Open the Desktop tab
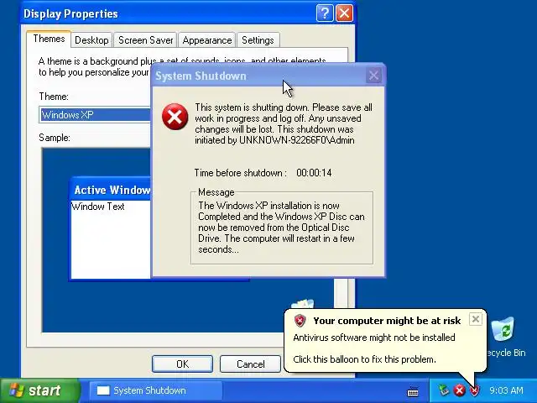The height and width of the screenshot is (403, 537). [91, 40]
